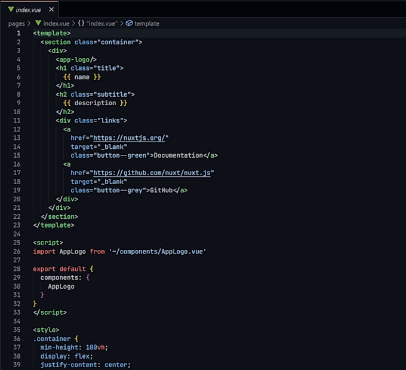Image resolution: width=406 pixels, height=370 pixels.
Task: Click the h2 class="subtitle" tag
Action: [x=96, y=94]
